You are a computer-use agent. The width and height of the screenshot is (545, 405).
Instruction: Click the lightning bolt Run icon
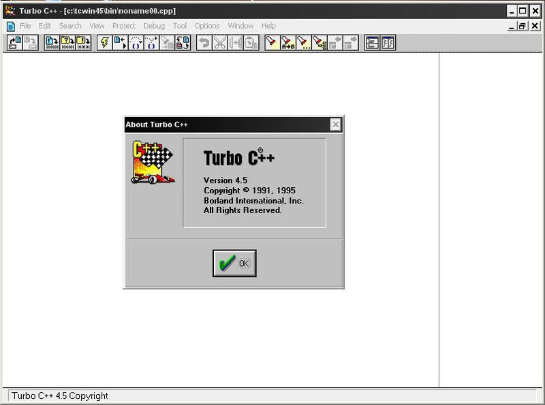[x=104, y=43]
